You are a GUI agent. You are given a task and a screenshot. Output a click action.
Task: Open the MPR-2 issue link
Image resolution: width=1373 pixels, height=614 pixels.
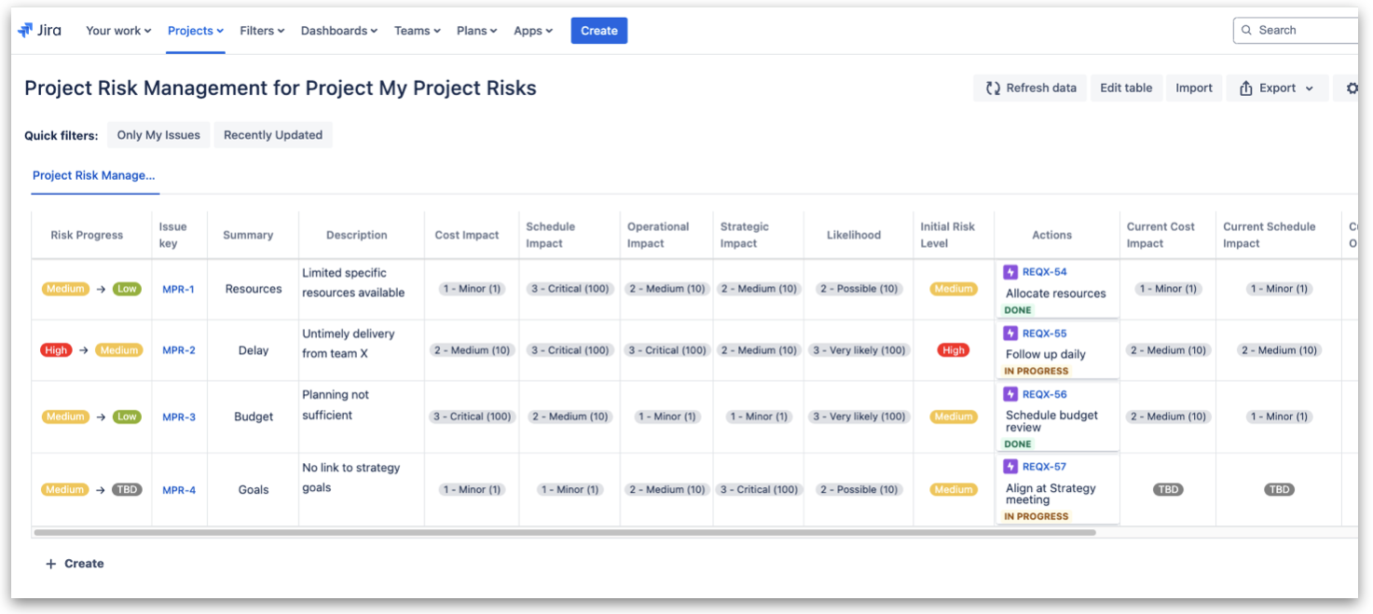click(x=179, y=349)
